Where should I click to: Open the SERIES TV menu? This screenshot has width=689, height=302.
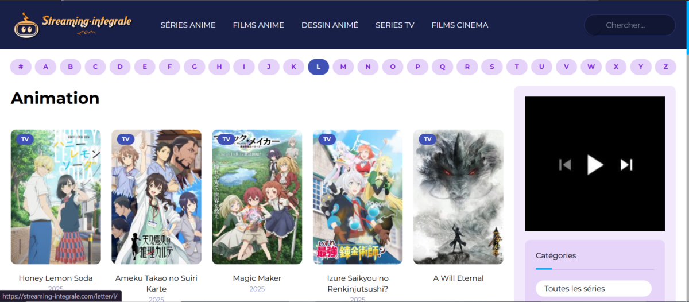(x=394, y=25)
